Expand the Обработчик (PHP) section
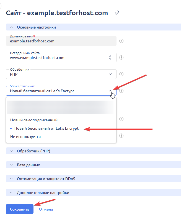 [11, 151]
